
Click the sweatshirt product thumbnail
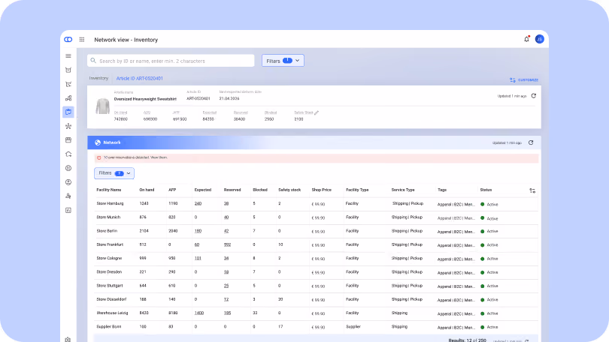(x=102, y=106)
